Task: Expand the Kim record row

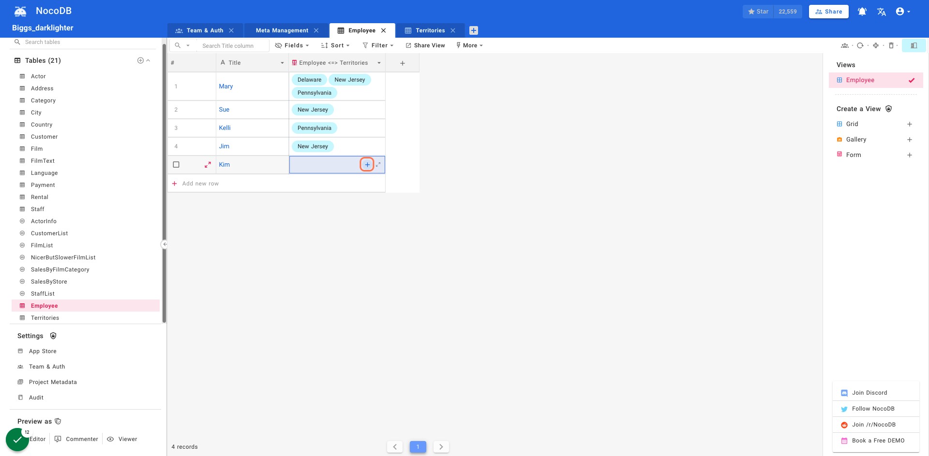Action: (208, 165)
